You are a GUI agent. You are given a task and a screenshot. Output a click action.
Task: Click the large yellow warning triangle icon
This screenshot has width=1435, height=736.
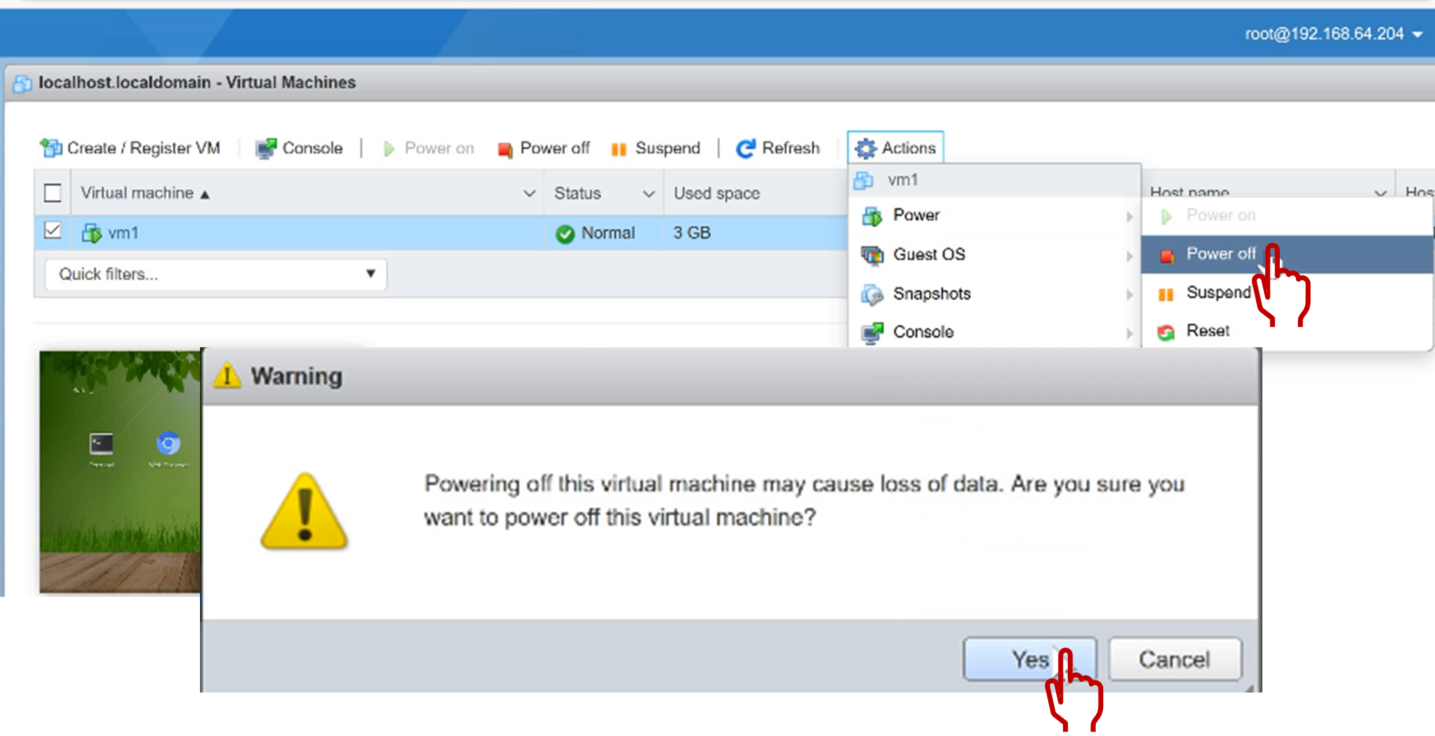304,511
